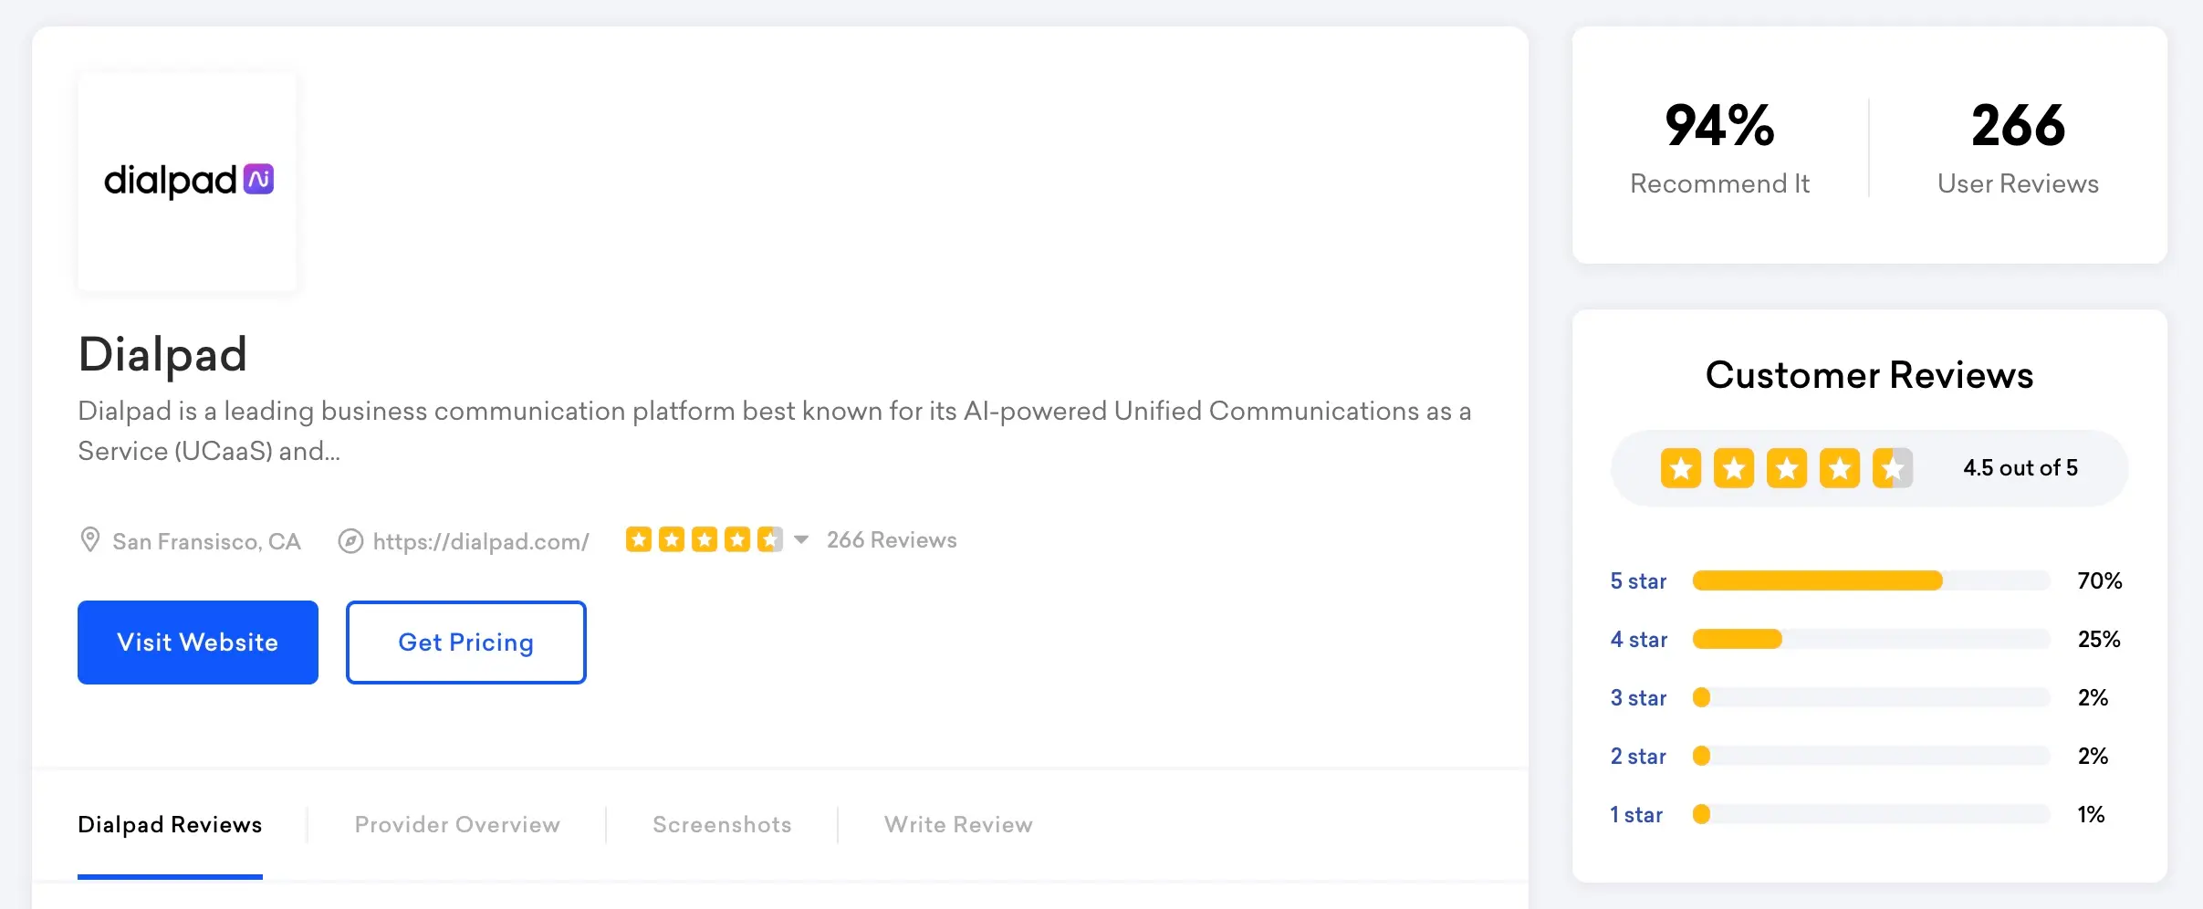Screen dimensions: 2203x909
Task: Click the Get Pricing button
Action: coord(465,642)
